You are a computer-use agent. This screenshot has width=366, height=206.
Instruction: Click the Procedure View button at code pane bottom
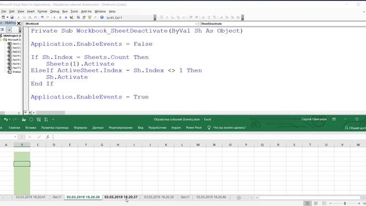[x=25, y=113]
